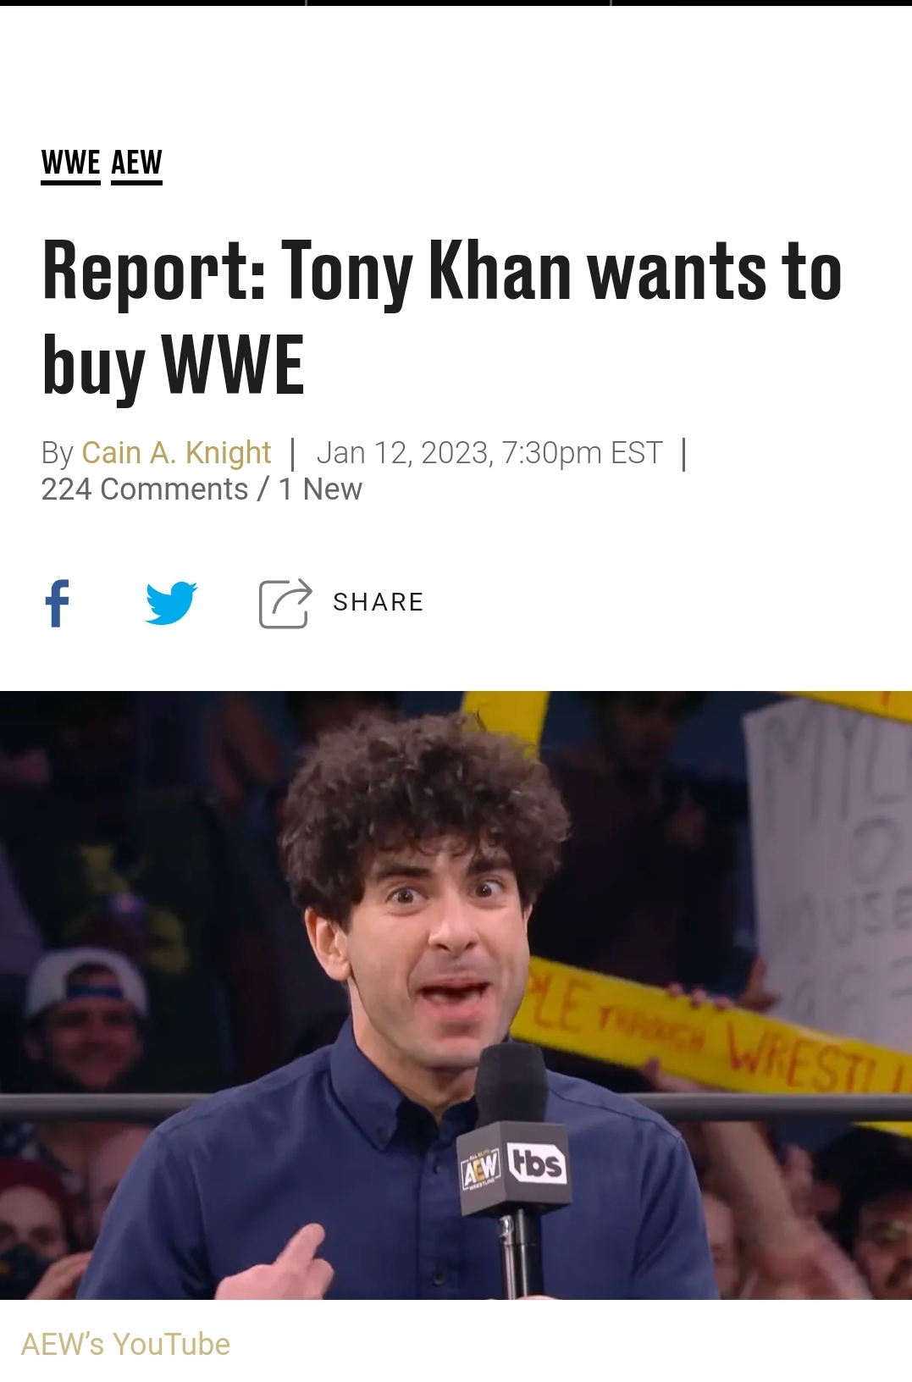912x1382 pixels.
Task: Click the AEW logo on the mic cube
Action: click(x=481, y=1171)
